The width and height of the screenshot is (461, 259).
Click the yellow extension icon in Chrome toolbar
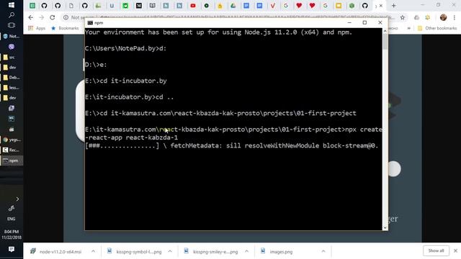427,17
